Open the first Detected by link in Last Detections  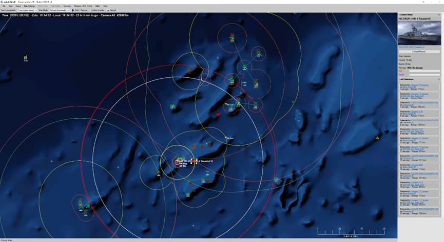[420, 85]
